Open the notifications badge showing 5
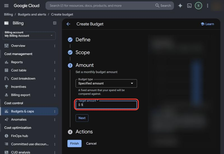The width and height of the screenshot is (224, 154). (198, 6)
